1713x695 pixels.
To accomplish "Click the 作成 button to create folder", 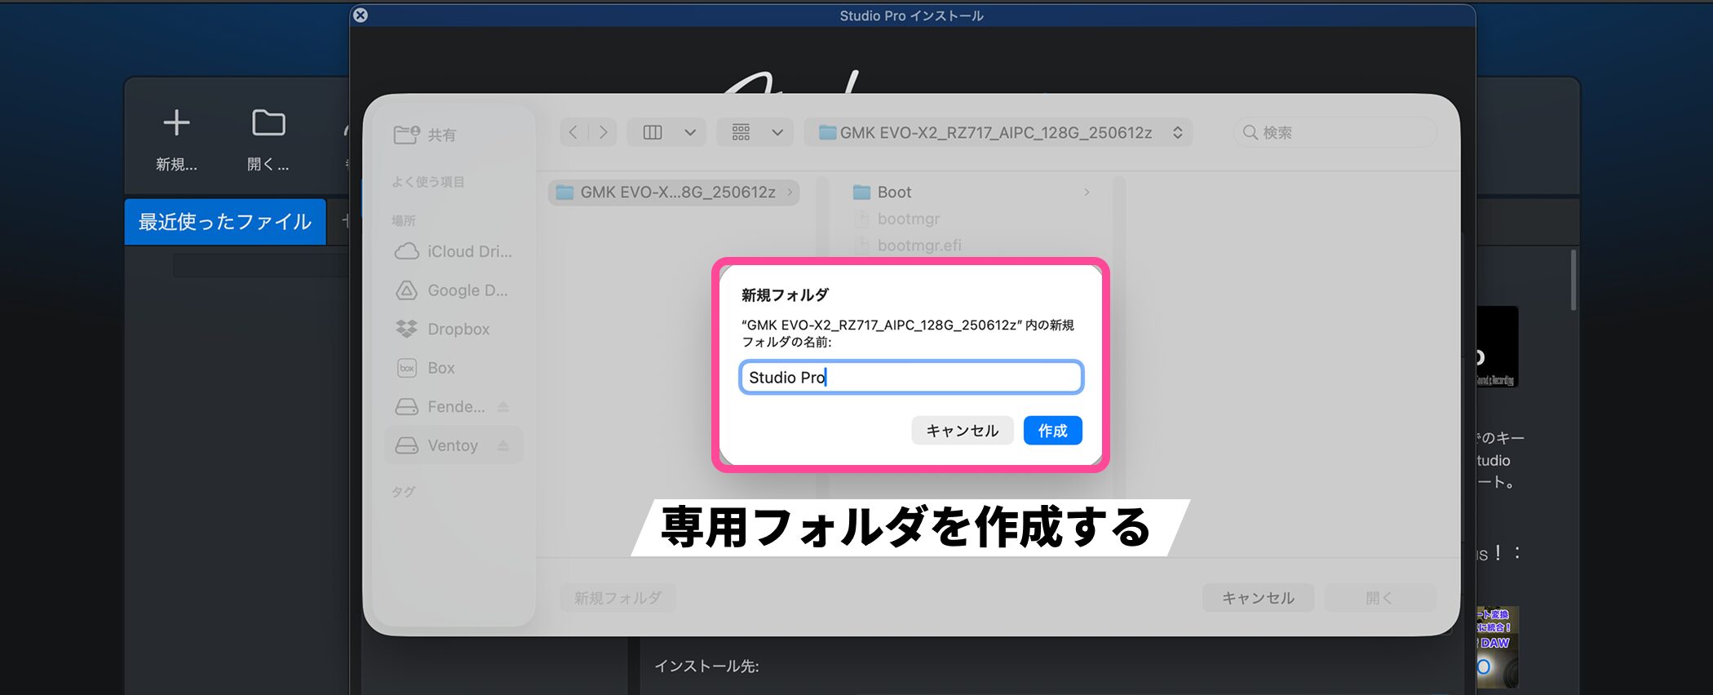I will pyautogui.click(x=1052, y=431).
